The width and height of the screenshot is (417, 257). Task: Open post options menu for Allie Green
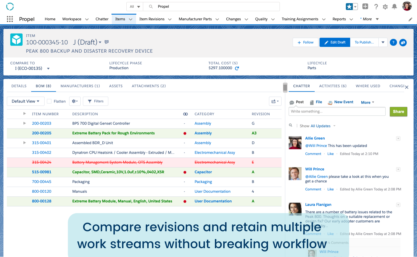[398, 139]
